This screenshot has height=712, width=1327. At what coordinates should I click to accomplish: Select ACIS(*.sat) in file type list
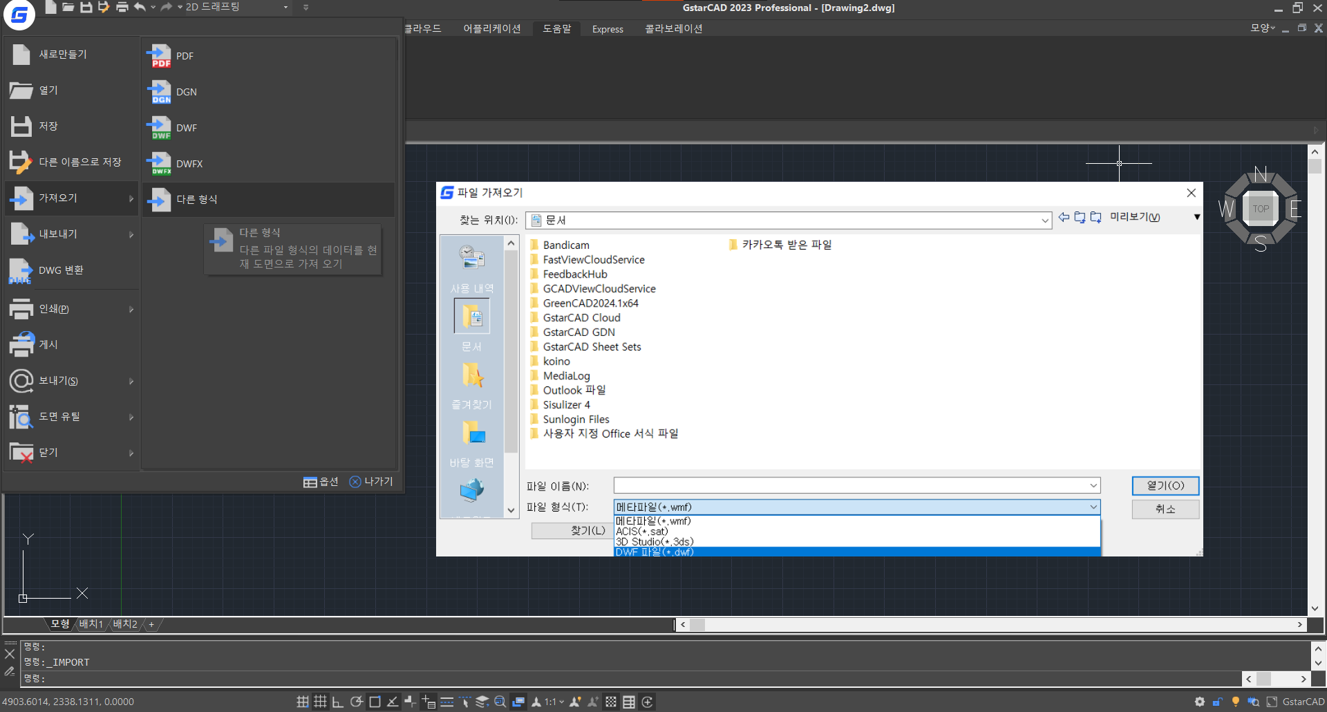857,532
